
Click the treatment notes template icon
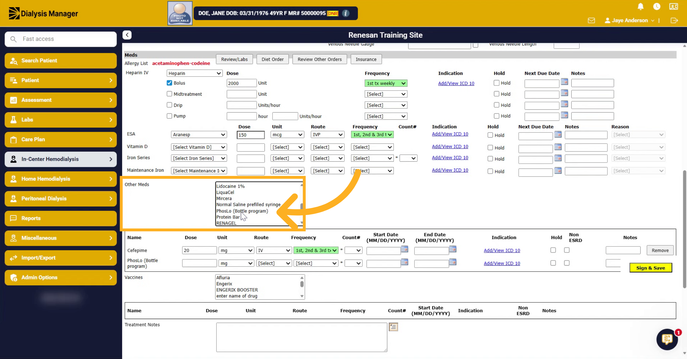[393, 327]
